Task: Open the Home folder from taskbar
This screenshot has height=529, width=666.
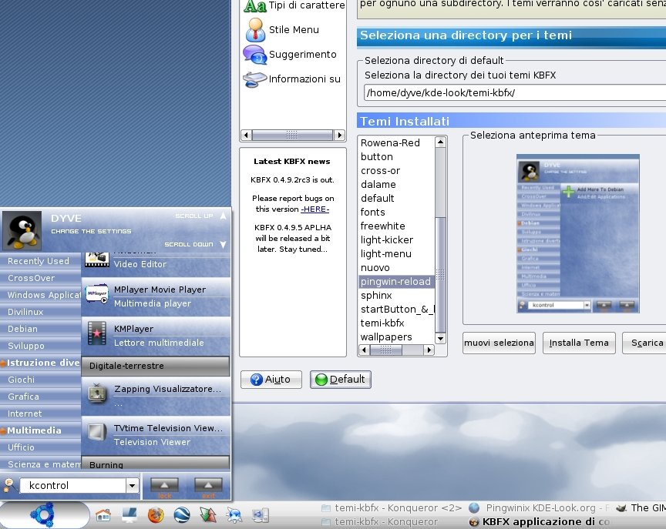Action: tap(103, 515)
